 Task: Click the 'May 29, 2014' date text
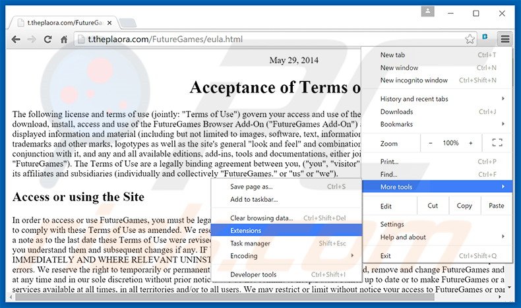coord(293,60)
